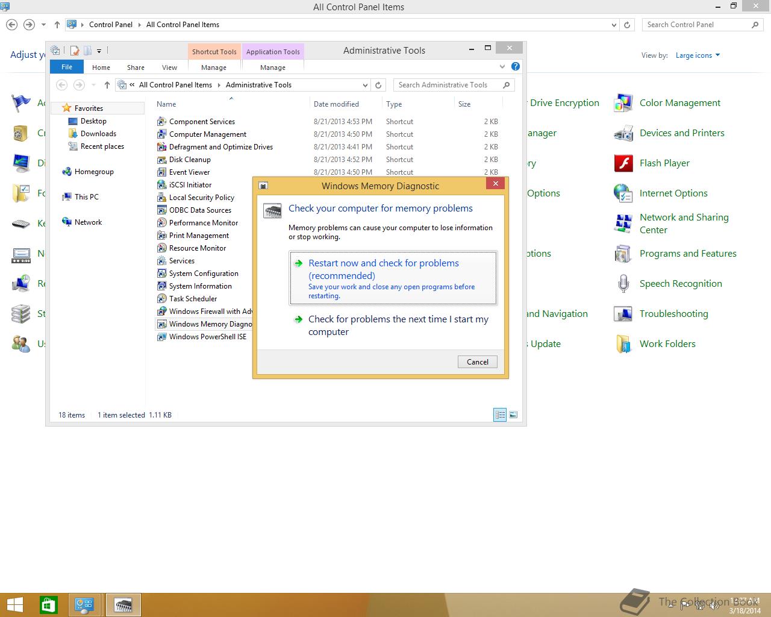Screen dimensions: 771x617
Task: Switch to large thumbnails view icon
Action: click(513, 415)
